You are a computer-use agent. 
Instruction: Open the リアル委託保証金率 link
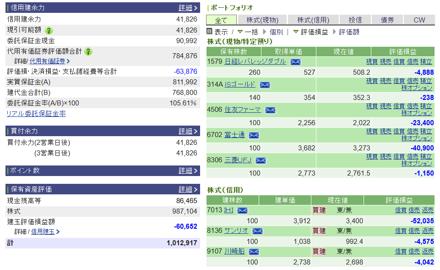[x=36, y=114]
